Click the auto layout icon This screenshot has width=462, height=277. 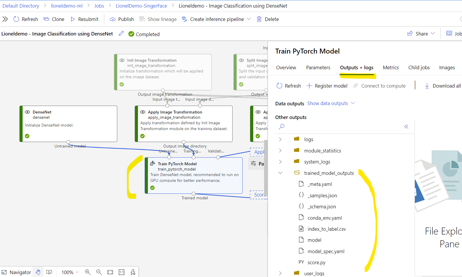coord(133,272)
